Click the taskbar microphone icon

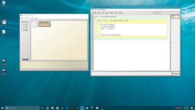coord(38,108)
